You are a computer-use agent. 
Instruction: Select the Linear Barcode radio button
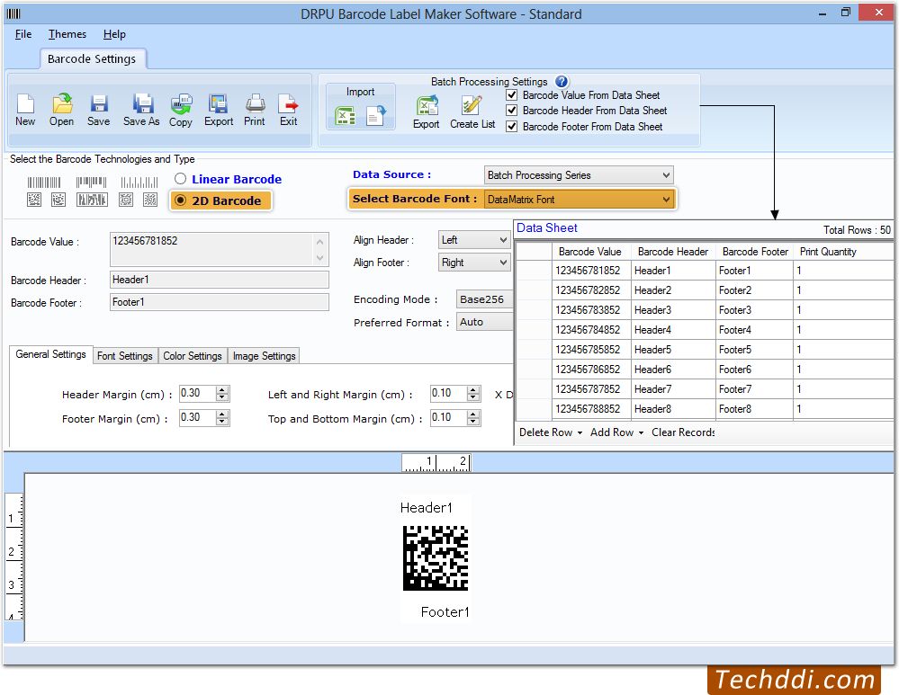click(x=181, y=179)
